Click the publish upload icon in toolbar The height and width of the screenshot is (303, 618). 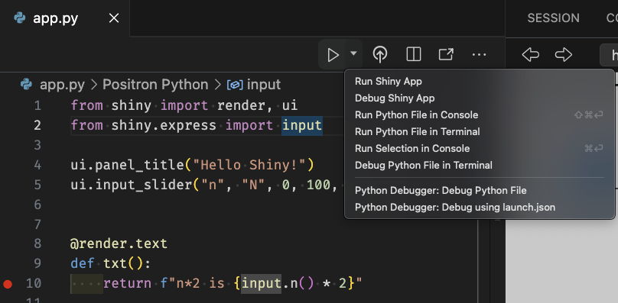(x=380, y=54)
